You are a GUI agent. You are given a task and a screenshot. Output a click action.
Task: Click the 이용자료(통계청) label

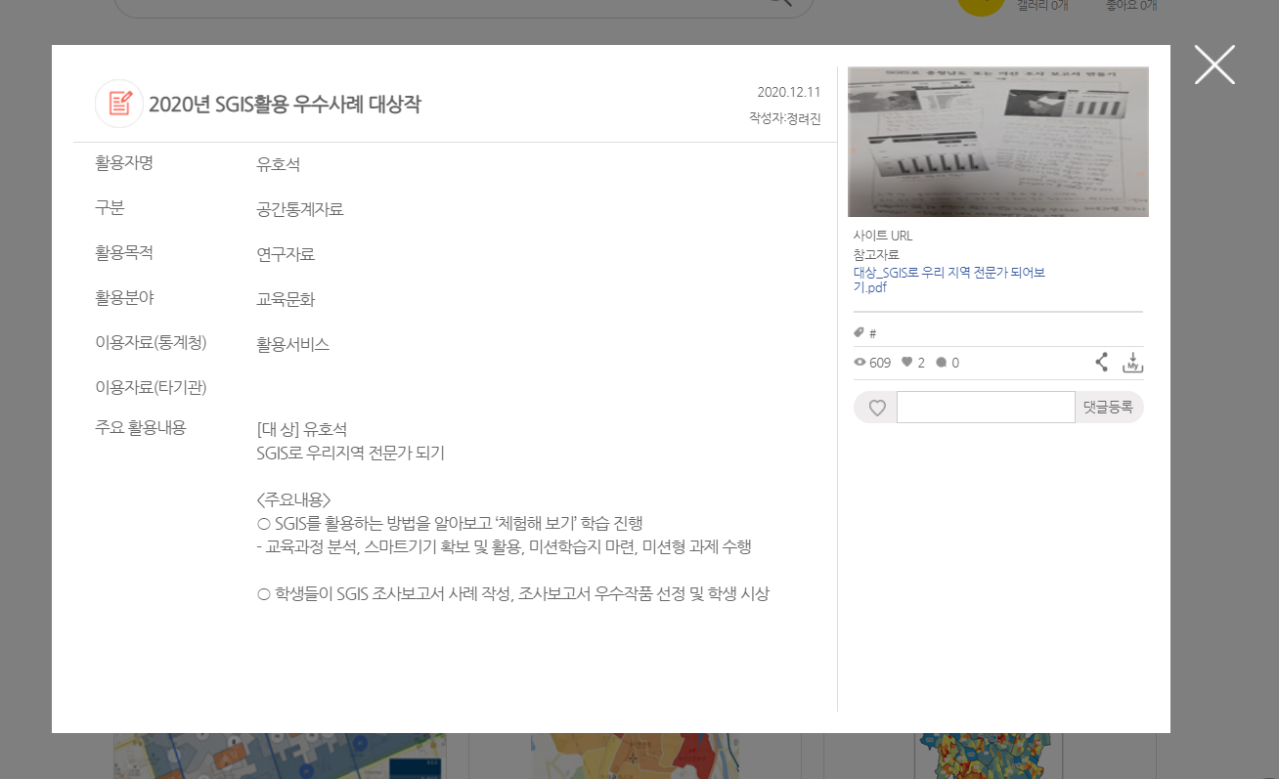[151, 343]
